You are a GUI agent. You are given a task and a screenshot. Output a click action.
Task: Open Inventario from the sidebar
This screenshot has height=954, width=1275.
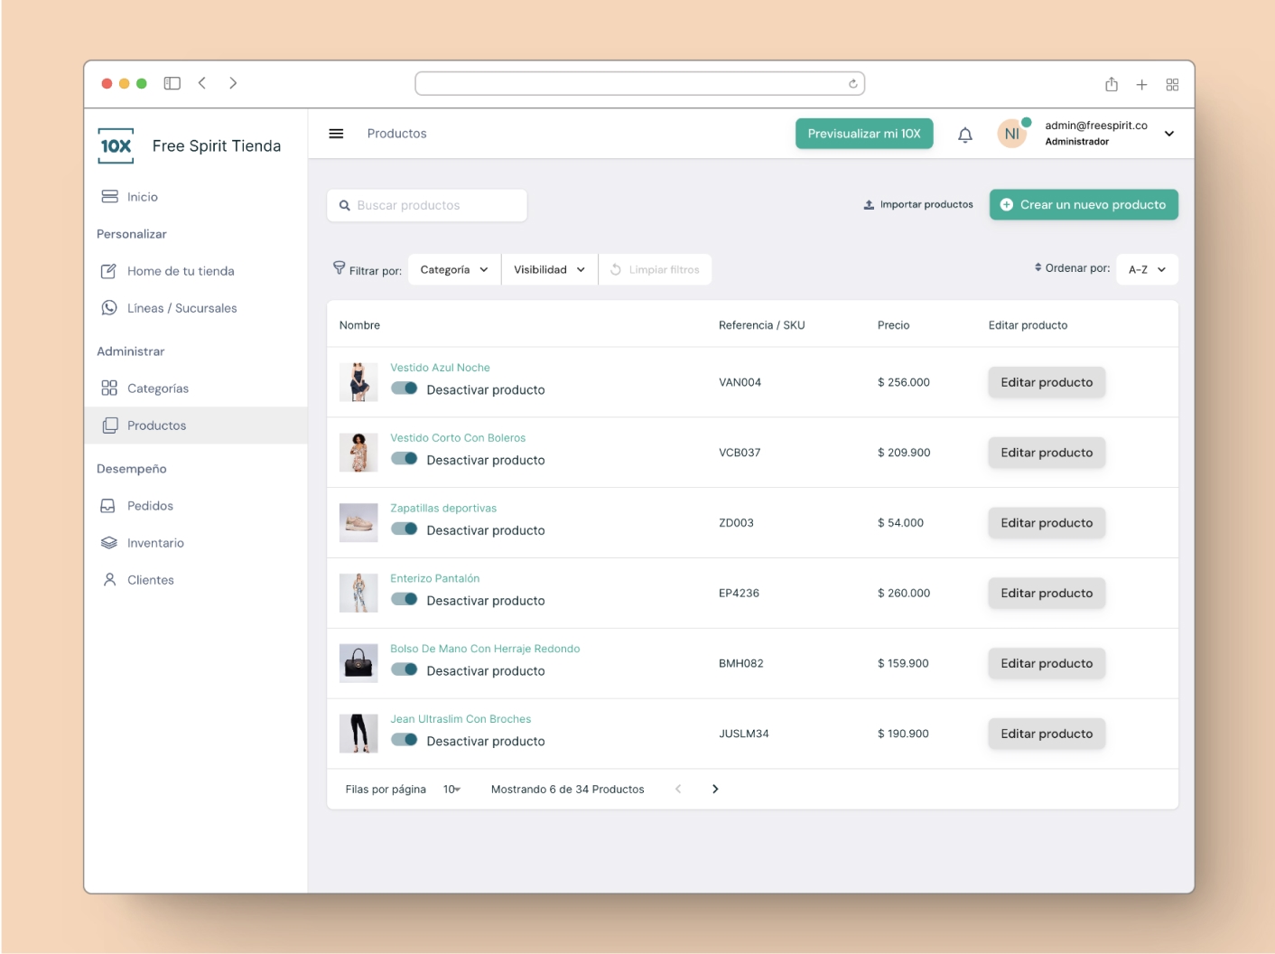pos(109,542)
